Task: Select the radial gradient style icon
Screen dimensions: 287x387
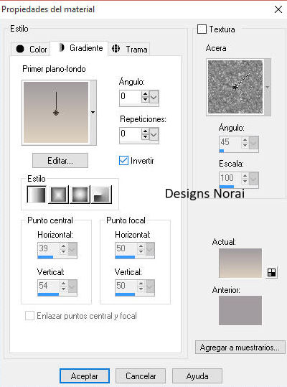Action: [x=101, y=195]
